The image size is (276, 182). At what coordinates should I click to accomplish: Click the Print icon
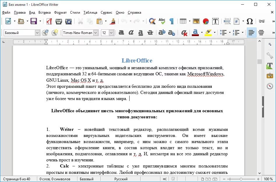59,21
